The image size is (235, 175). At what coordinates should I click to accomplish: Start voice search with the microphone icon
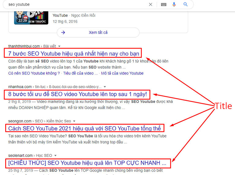174,5
